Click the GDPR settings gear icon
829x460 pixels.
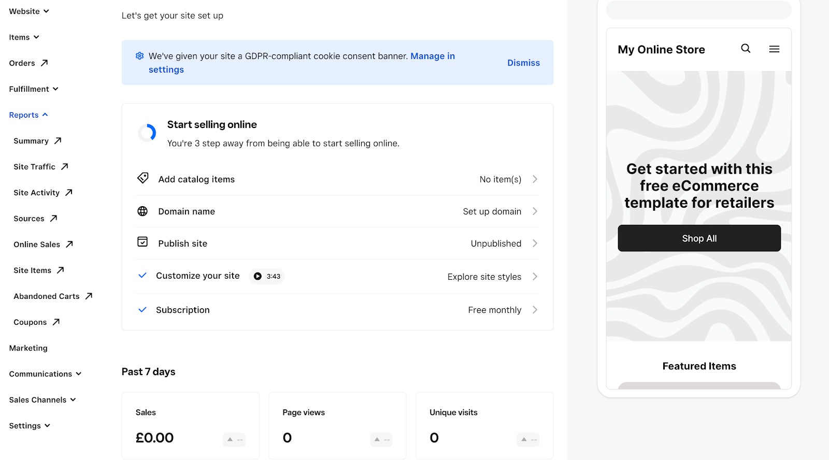pos(139,56)
